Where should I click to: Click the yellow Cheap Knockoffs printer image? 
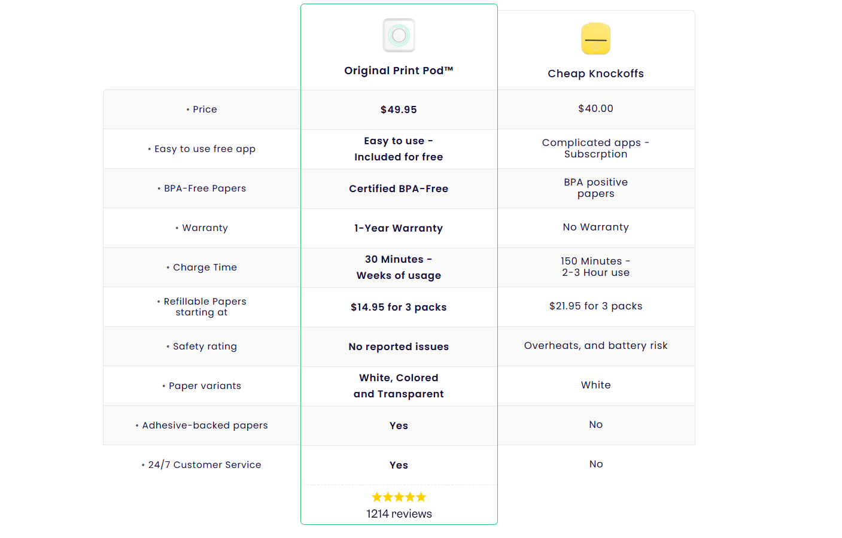coord(595,39)
